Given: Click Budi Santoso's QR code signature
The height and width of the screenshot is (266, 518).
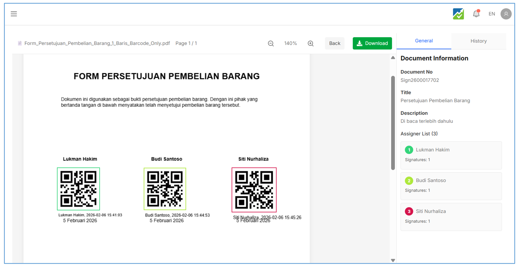Looking at the screenshot, I should (165, 189).
